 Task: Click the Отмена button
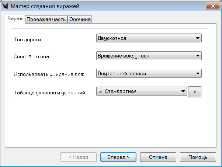158,157
